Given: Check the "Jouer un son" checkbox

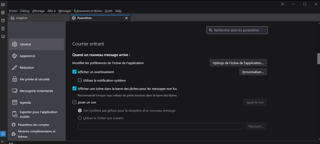Looking at the screenshot, I should pos(75,102).
